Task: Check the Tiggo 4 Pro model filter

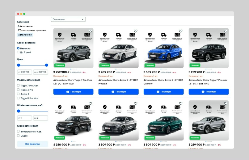Action: coord(18,90)
